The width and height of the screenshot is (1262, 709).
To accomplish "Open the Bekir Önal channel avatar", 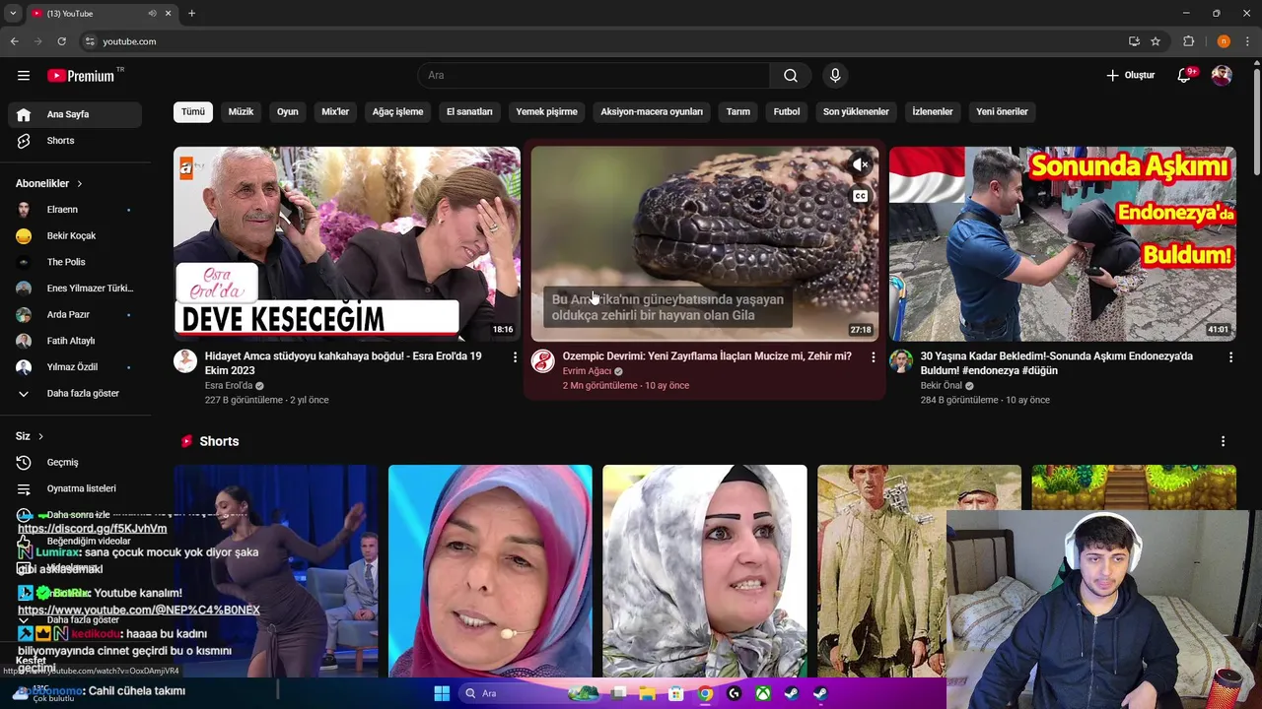I will click(x=901, y=360).
